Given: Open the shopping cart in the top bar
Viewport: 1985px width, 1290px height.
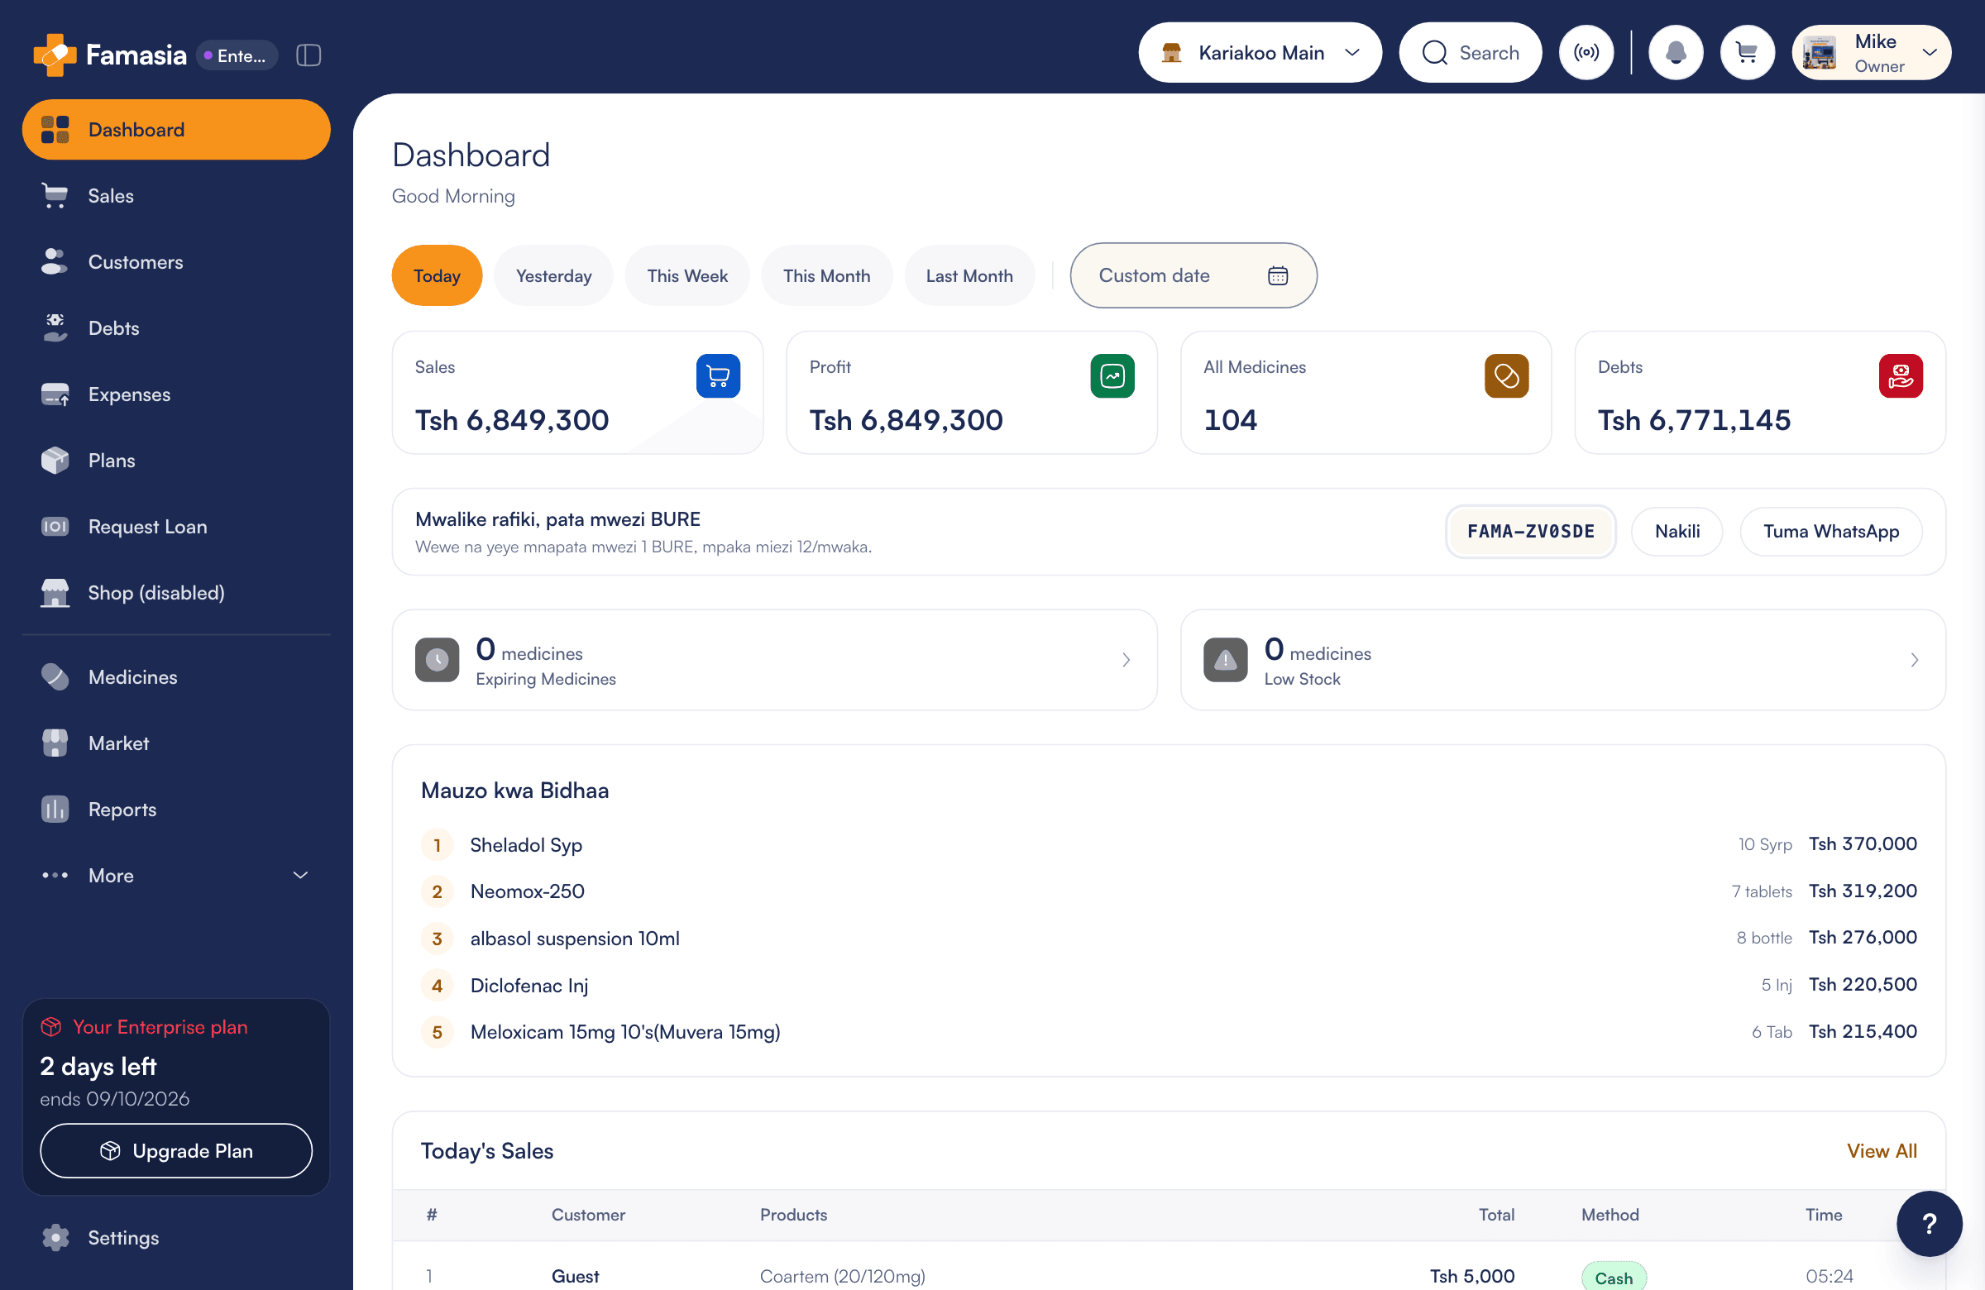Looking at the screenshot, I should point(1747,53).
